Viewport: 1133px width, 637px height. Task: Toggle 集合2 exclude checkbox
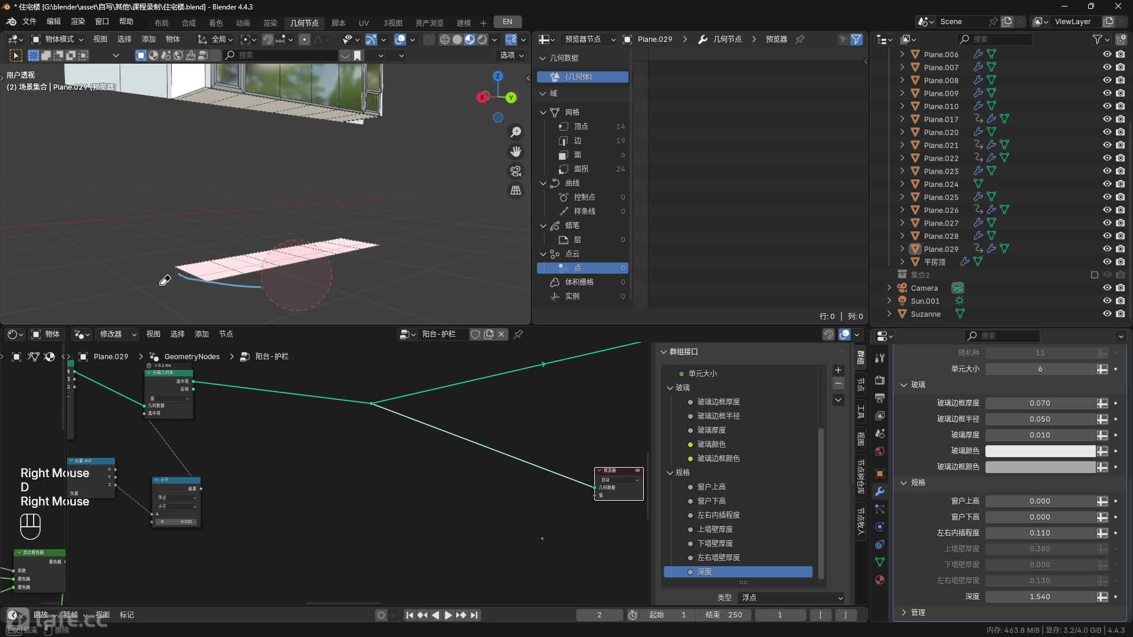(x=1095, y=275)
